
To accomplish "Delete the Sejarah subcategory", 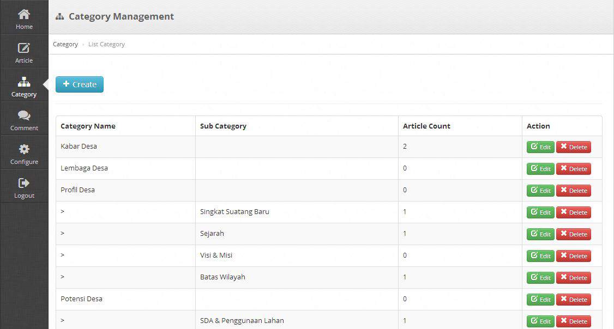I will (574, 234).
